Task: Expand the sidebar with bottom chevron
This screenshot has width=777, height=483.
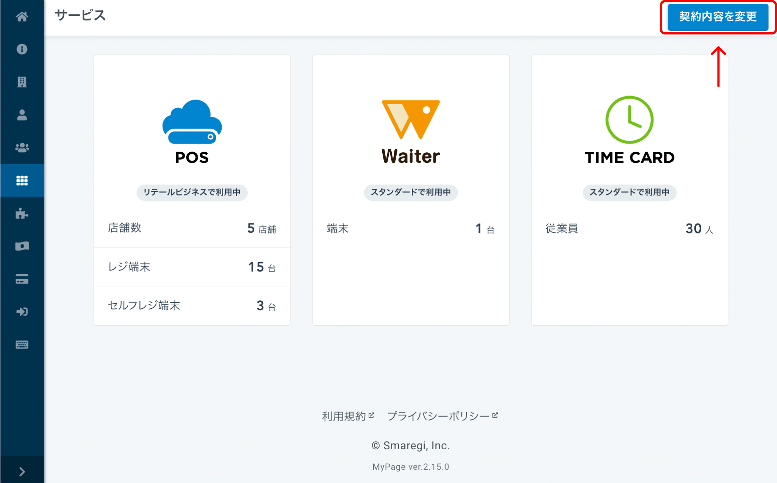Action: click(x=22, y=471)
